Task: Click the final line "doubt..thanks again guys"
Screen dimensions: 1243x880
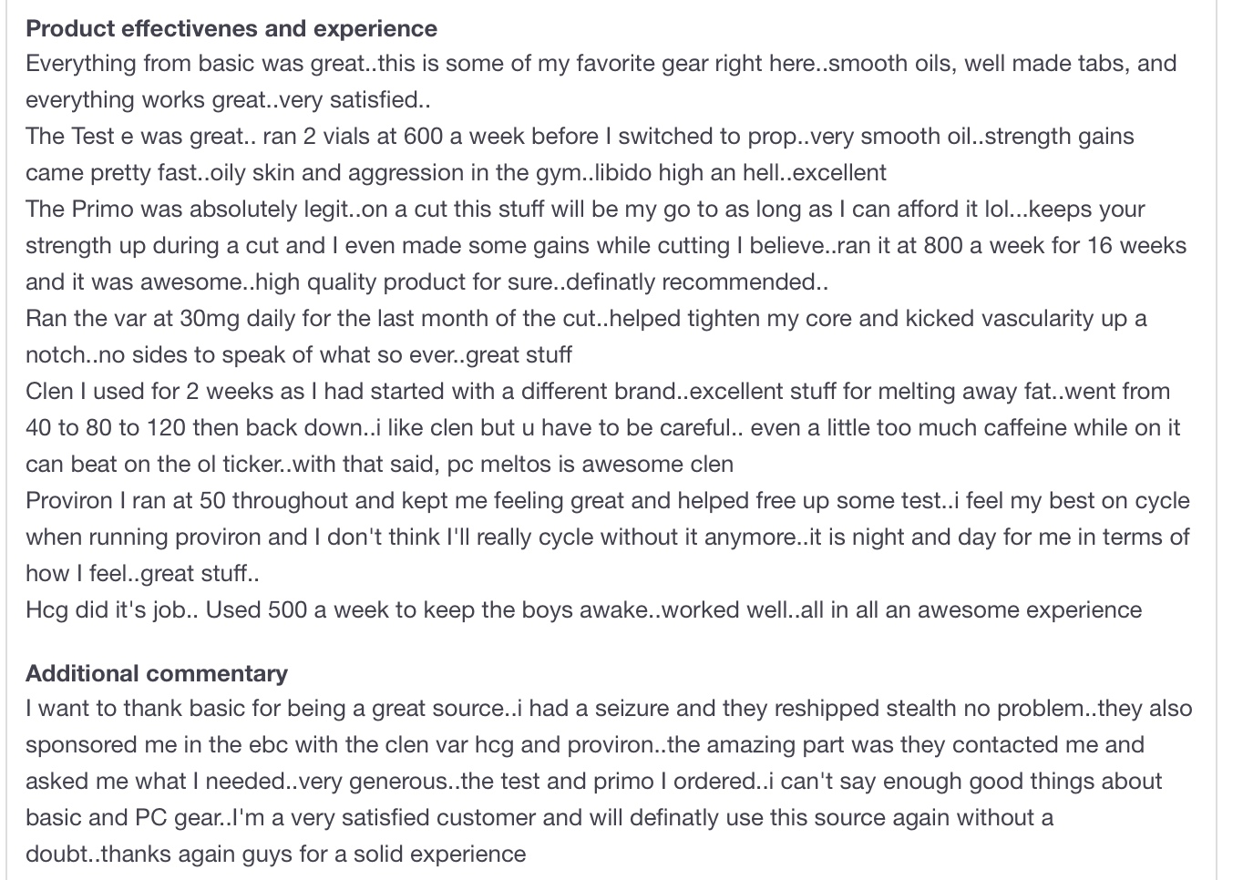Action: [275, 854]
